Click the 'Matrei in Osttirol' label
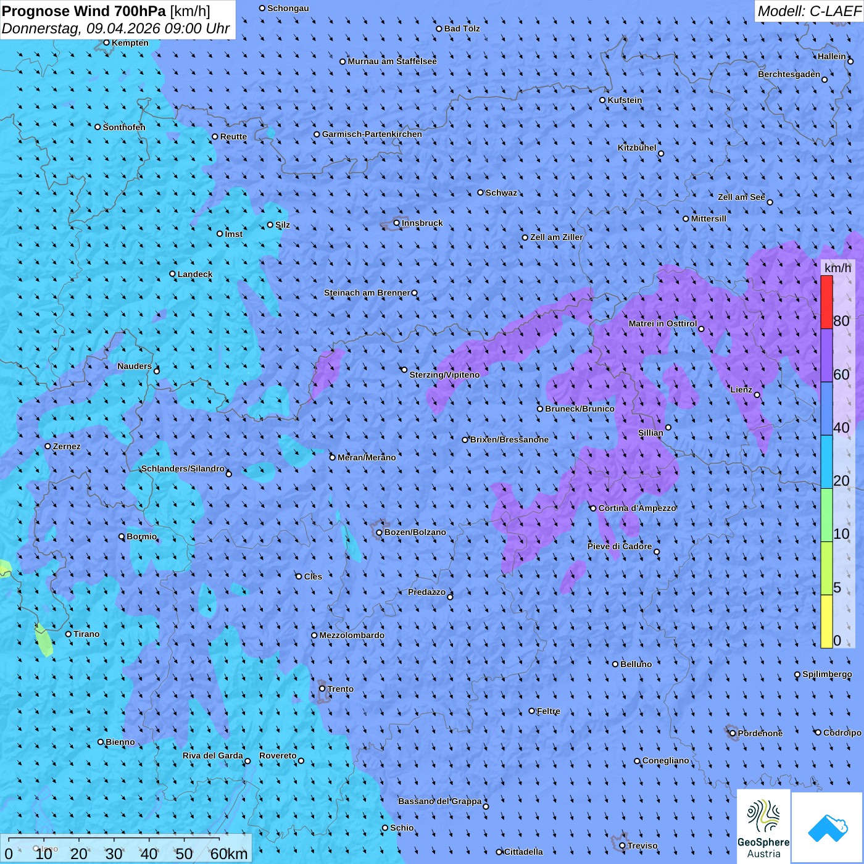Viewport: 864px width, 864px height. [x=663, y=323]
